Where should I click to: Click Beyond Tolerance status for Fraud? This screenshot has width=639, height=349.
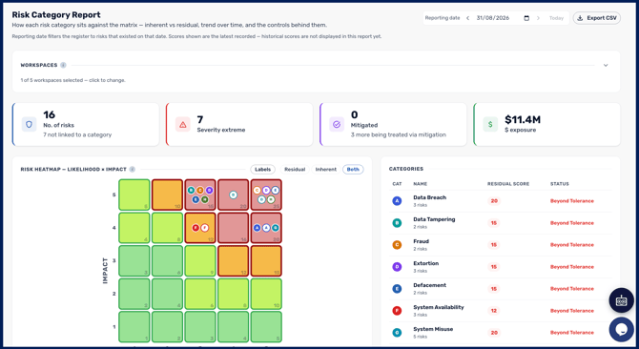571,245
